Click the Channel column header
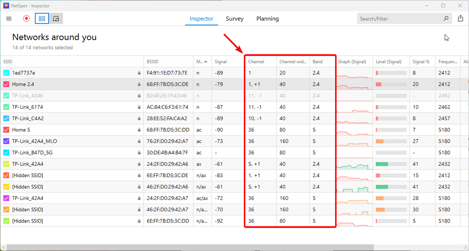This screenshot has height=251, width=469. (x=256, y=62)
